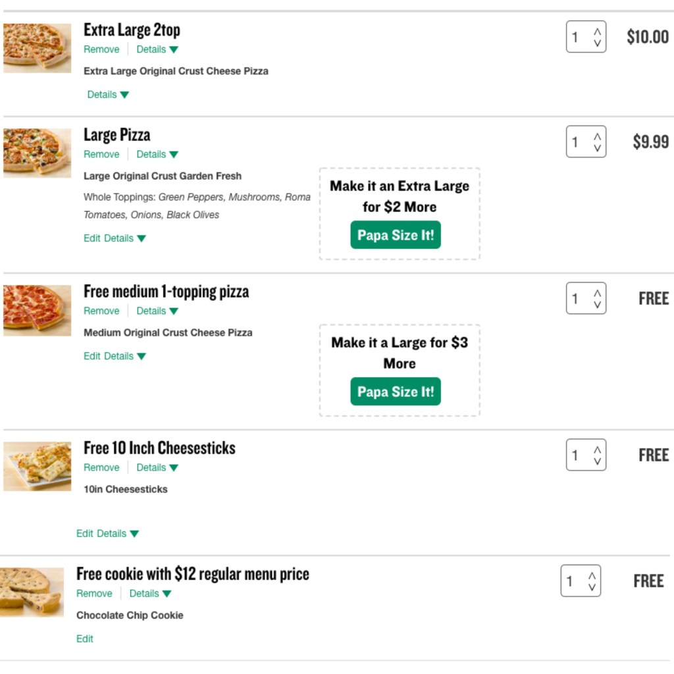Viewport: 674px width, 674px height.
Task: Remove the Extra Large 2top from cart
Action: pos(101,49)
